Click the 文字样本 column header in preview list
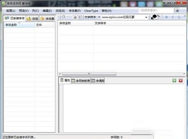 pos(140,23)
